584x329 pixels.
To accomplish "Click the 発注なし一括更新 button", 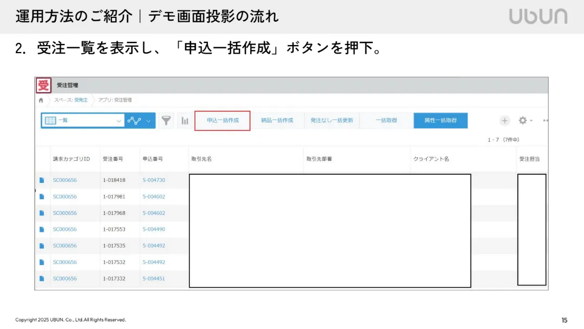I will click(332, 121).
